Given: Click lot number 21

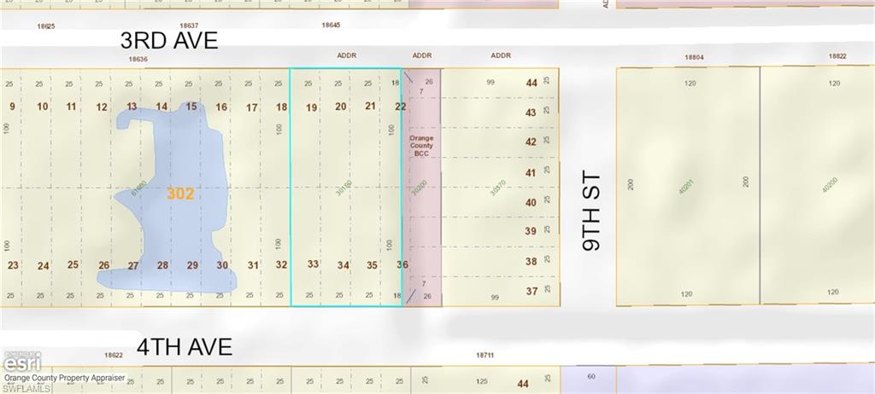Looking at the screenshot, I should (370, 107).
